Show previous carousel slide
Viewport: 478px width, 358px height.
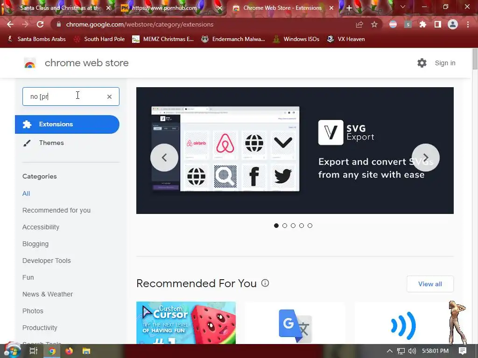point(164,158)
